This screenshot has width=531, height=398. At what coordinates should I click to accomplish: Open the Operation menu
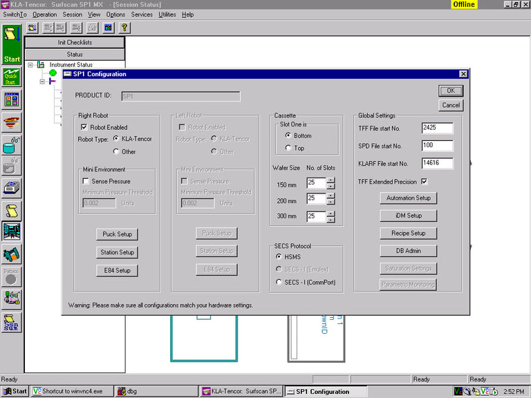click(x=45, y=15)
